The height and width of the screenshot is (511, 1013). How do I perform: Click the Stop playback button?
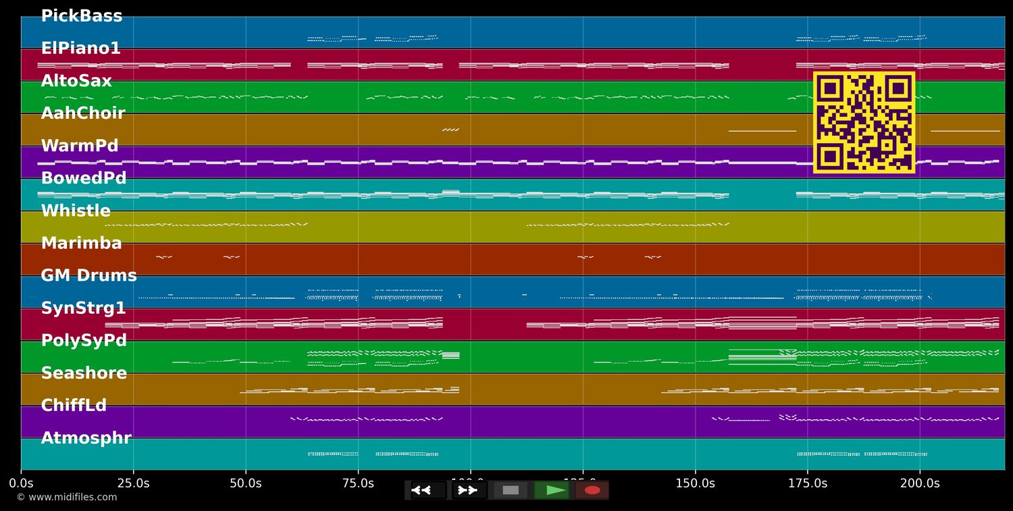(510, 490)
